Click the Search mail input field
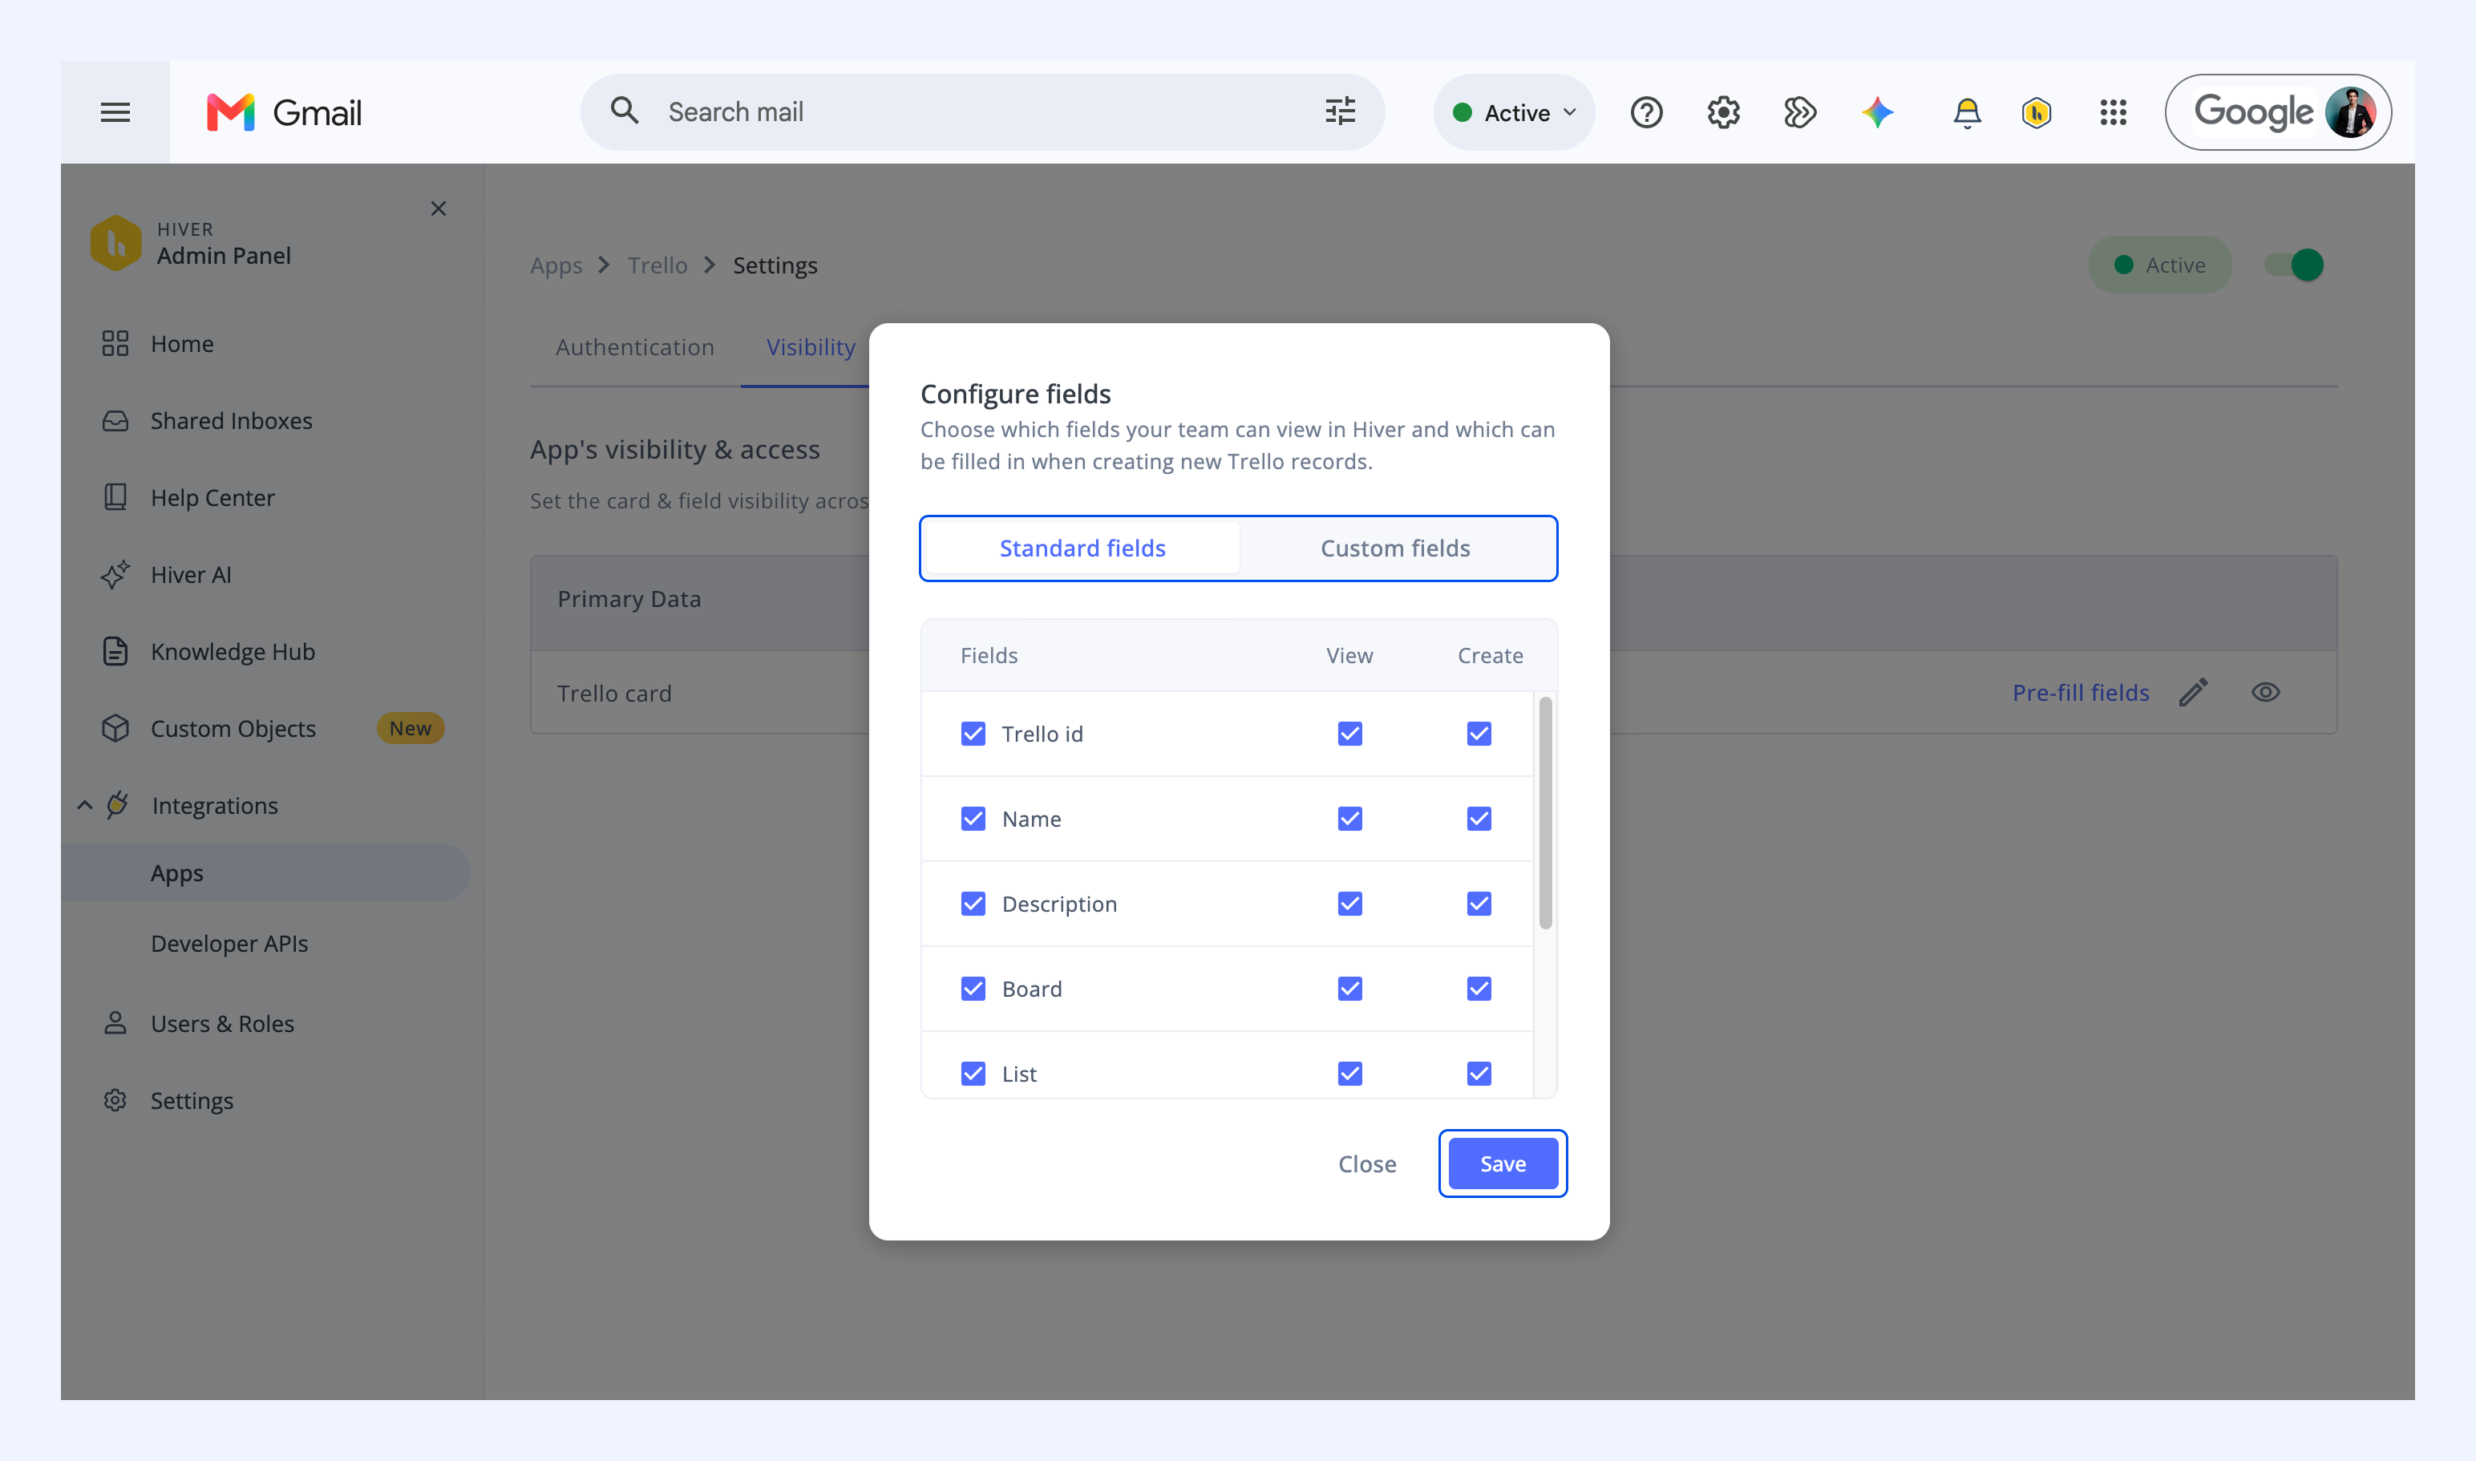This screenshot has height=1461, width=2476. [x=982, y=112]
